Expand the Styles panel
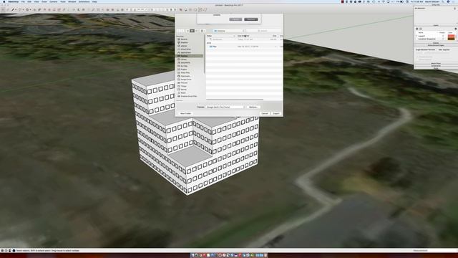 [x=436, y=68]
